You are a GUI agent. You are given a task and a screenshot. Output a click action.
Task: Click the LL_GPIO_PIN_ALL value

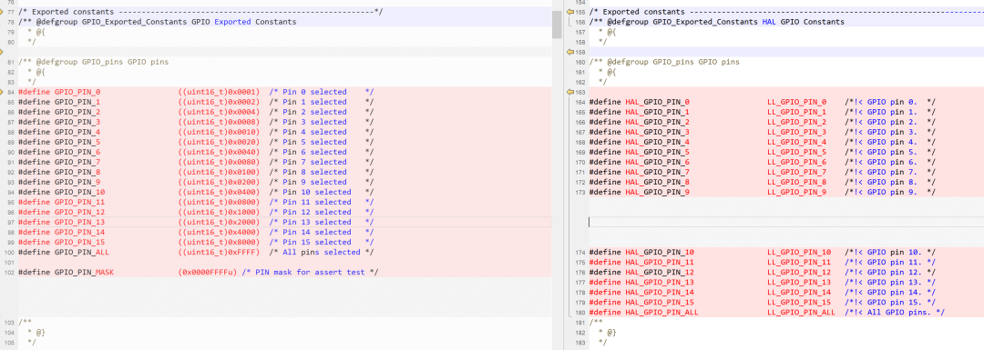coord(802,313)
